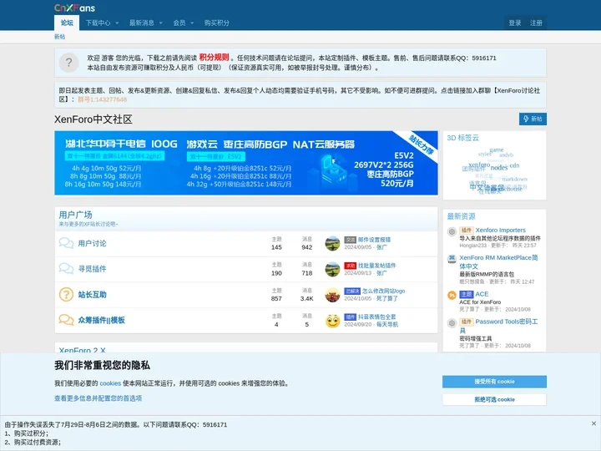The width and height of the screenshot is (601, 451).
Task: Click the avatar in 寻觅插件 row
Action: pyautogui.click(x=332, y=269)
